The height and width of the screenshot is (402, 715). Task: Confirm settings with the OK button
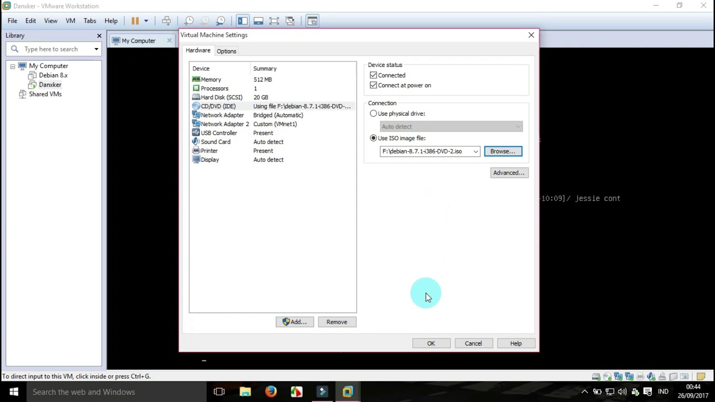click(431, 343)
